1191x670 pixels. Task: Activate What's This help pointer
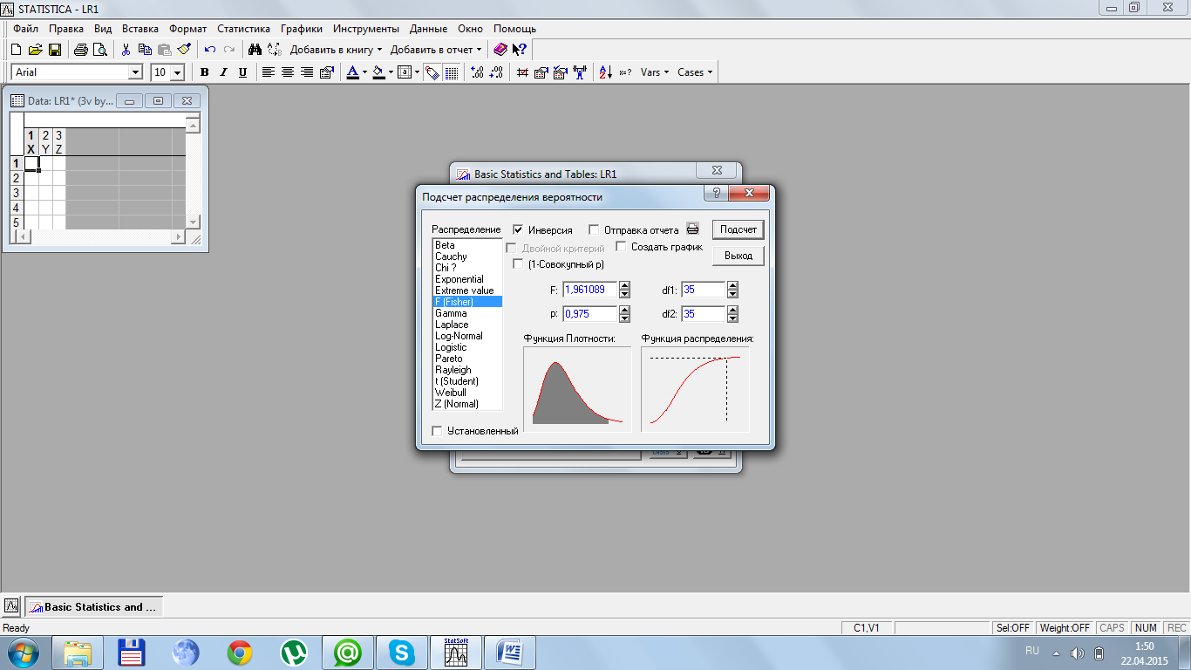pos(520,50)
